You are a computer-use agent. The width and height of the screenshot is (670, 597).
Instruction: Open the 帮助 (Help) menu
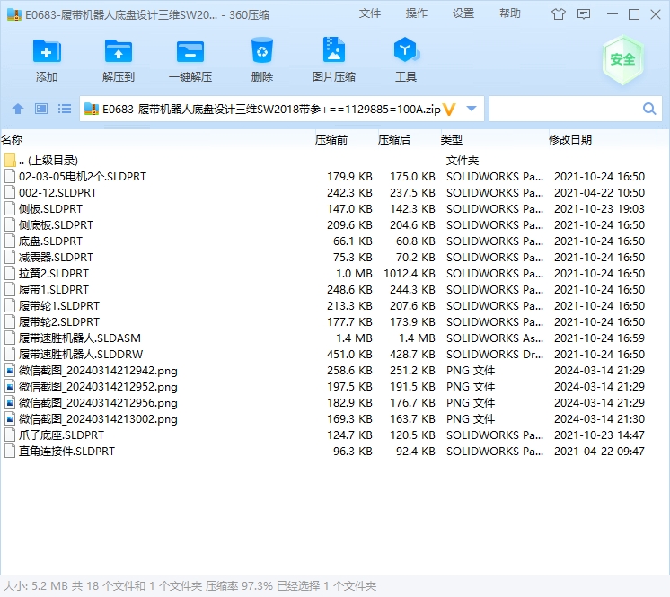[510, 13]
